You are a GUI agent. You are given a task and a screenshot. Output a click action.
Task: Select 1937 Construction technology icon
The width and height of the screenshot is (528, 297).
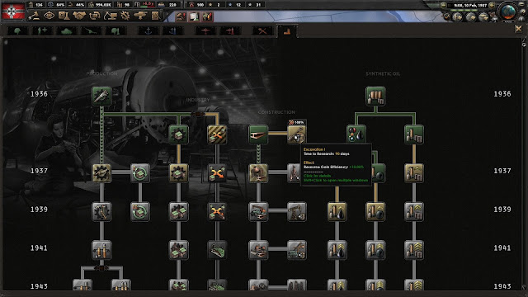click(258, 173)
